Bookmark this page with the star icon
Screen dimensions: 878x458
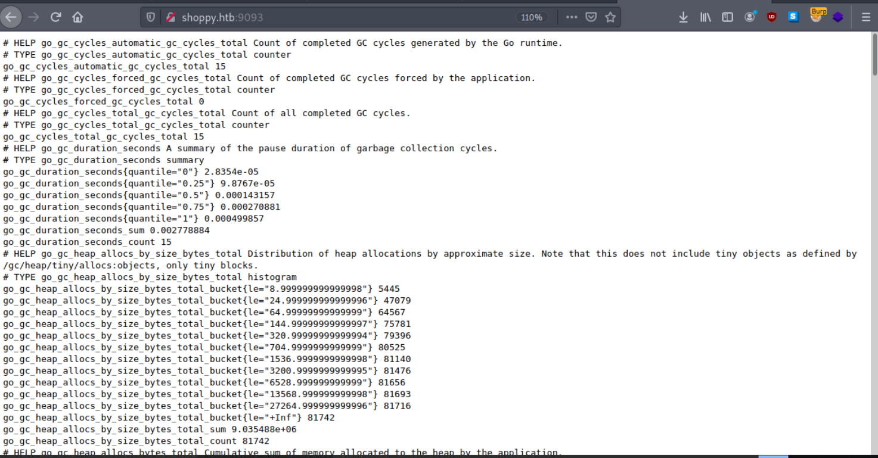pyautogui.click(x=610, y=17)
